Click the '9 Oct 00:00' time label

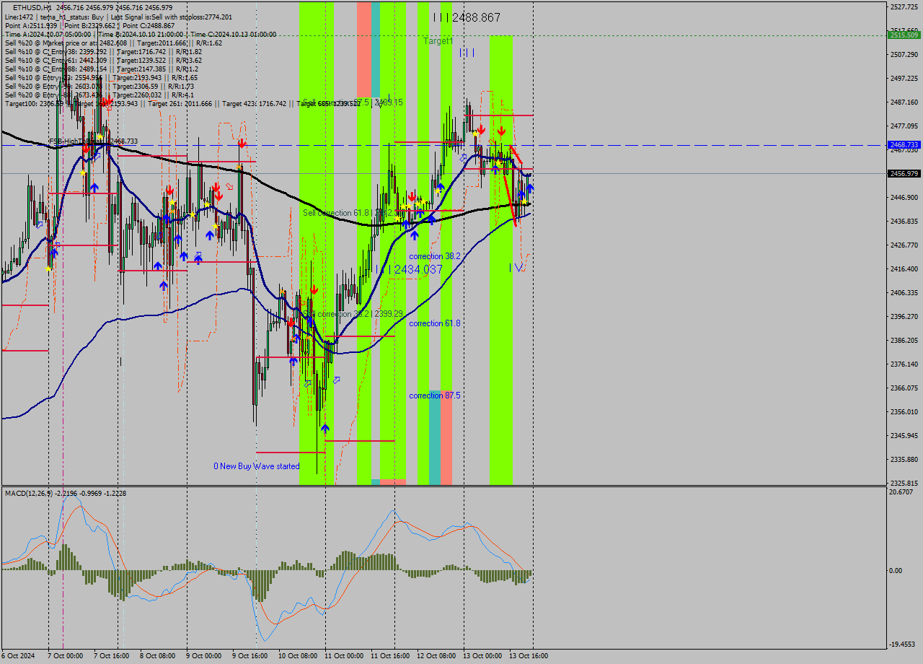pyautogui.click(x=204, y=655)
